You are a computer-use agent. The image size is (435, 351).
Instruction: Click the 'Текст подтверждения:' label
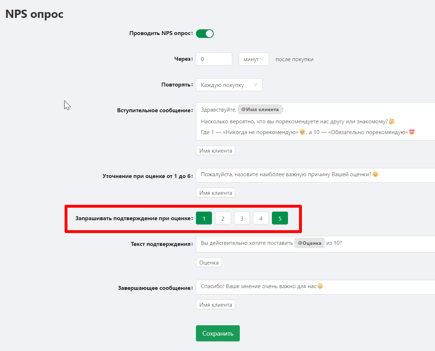click(x=162, y=244)
